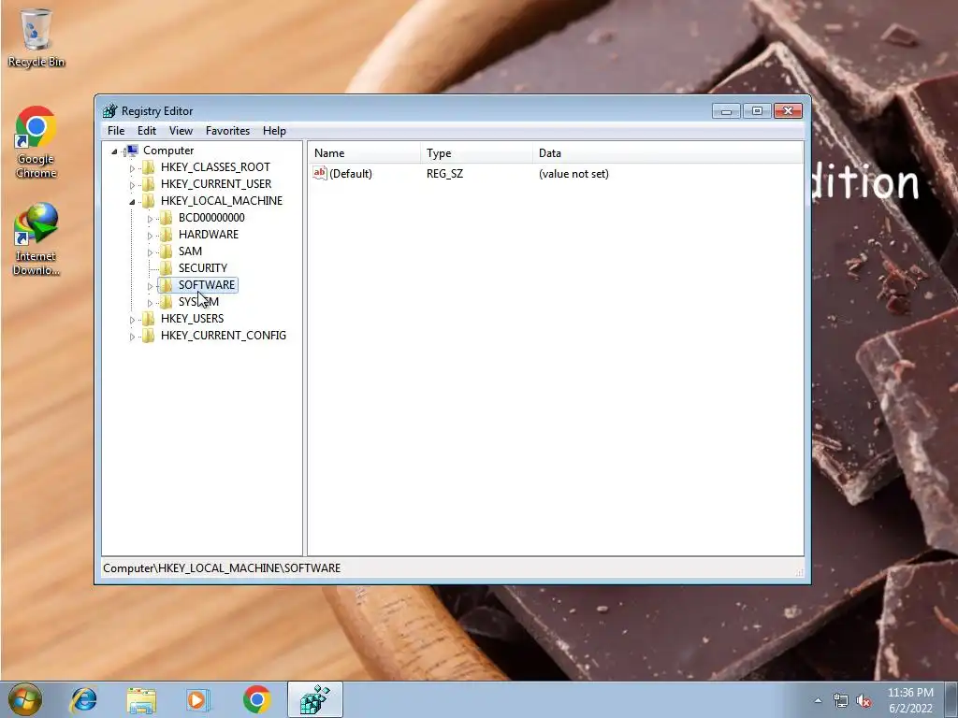The width and height of the screenshot is (958, 718).
Task: Open the File menu
Action: 116,131
